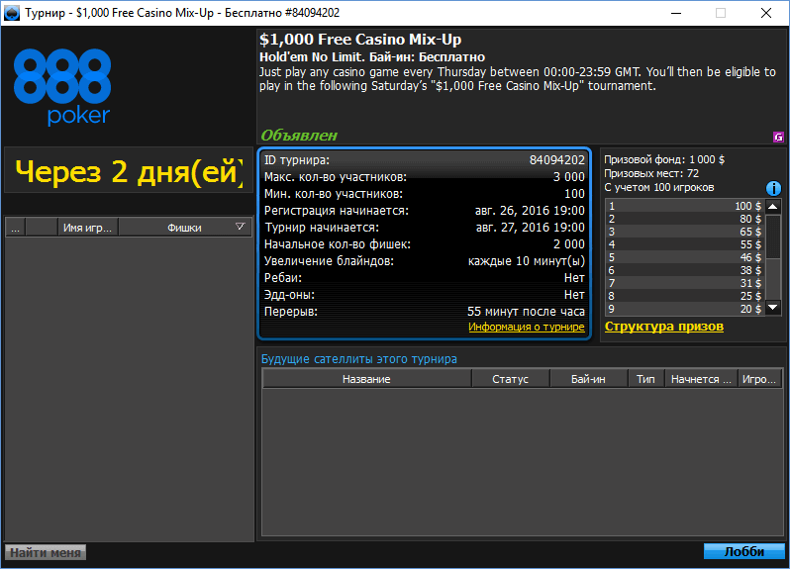790x569 pixels.
Task: Close the tournament window
Action: [x=766, y=13]
